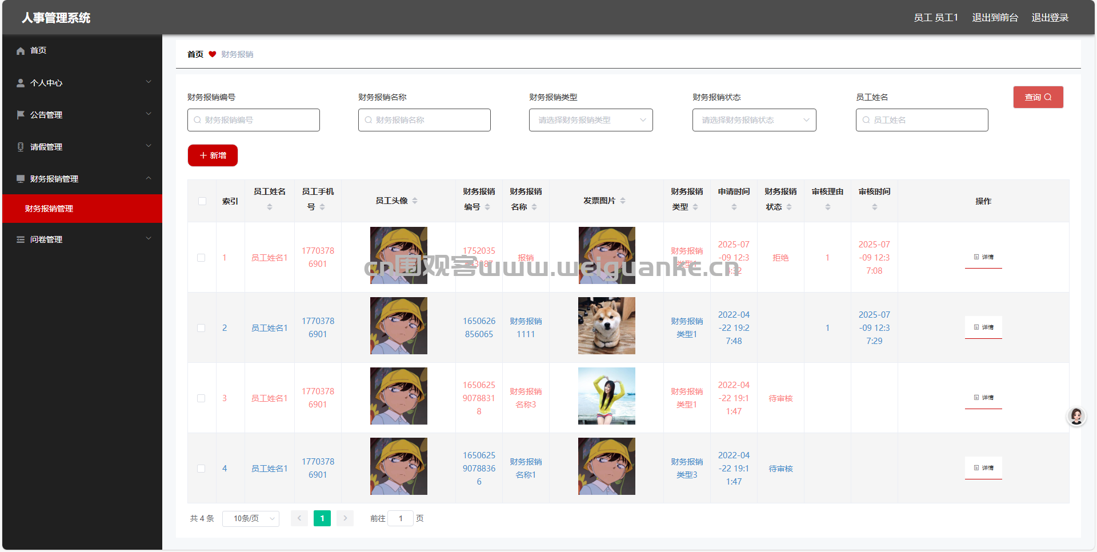Click the 首页 breadcrumb link
The width and height of the screenshot is (1097, 552).
pos(195,54)
